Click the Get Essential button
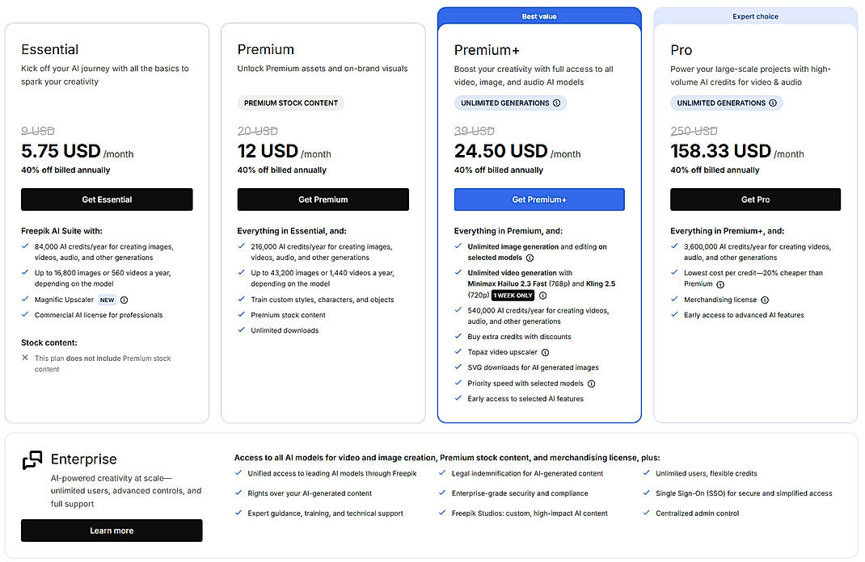865x562 pixels. coord(107,199)
